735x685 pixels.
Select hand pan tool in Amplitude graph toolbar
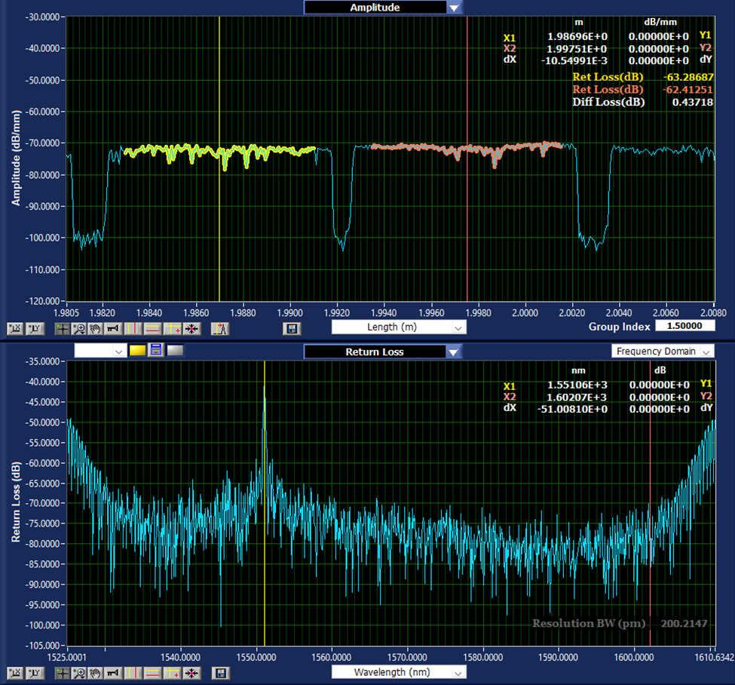click(96, 329)
